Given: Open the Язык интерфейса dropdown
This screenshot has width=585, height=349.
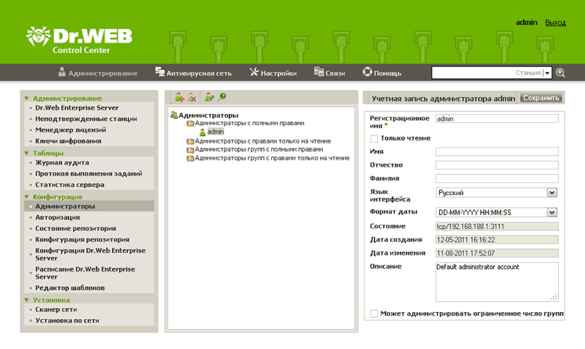Looking at the screenshot, I should [x=552, y=193].
